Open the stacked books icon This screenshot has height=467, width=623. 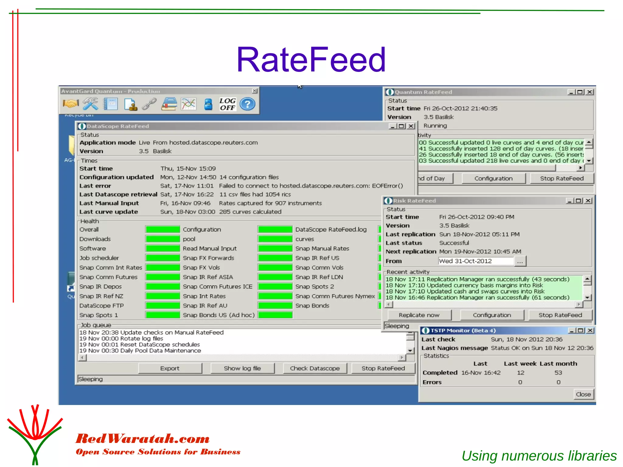coord(169,104)
